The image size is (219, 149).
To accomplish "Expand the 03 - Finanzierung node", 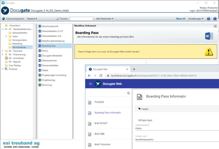I will (x=3, y=54).
